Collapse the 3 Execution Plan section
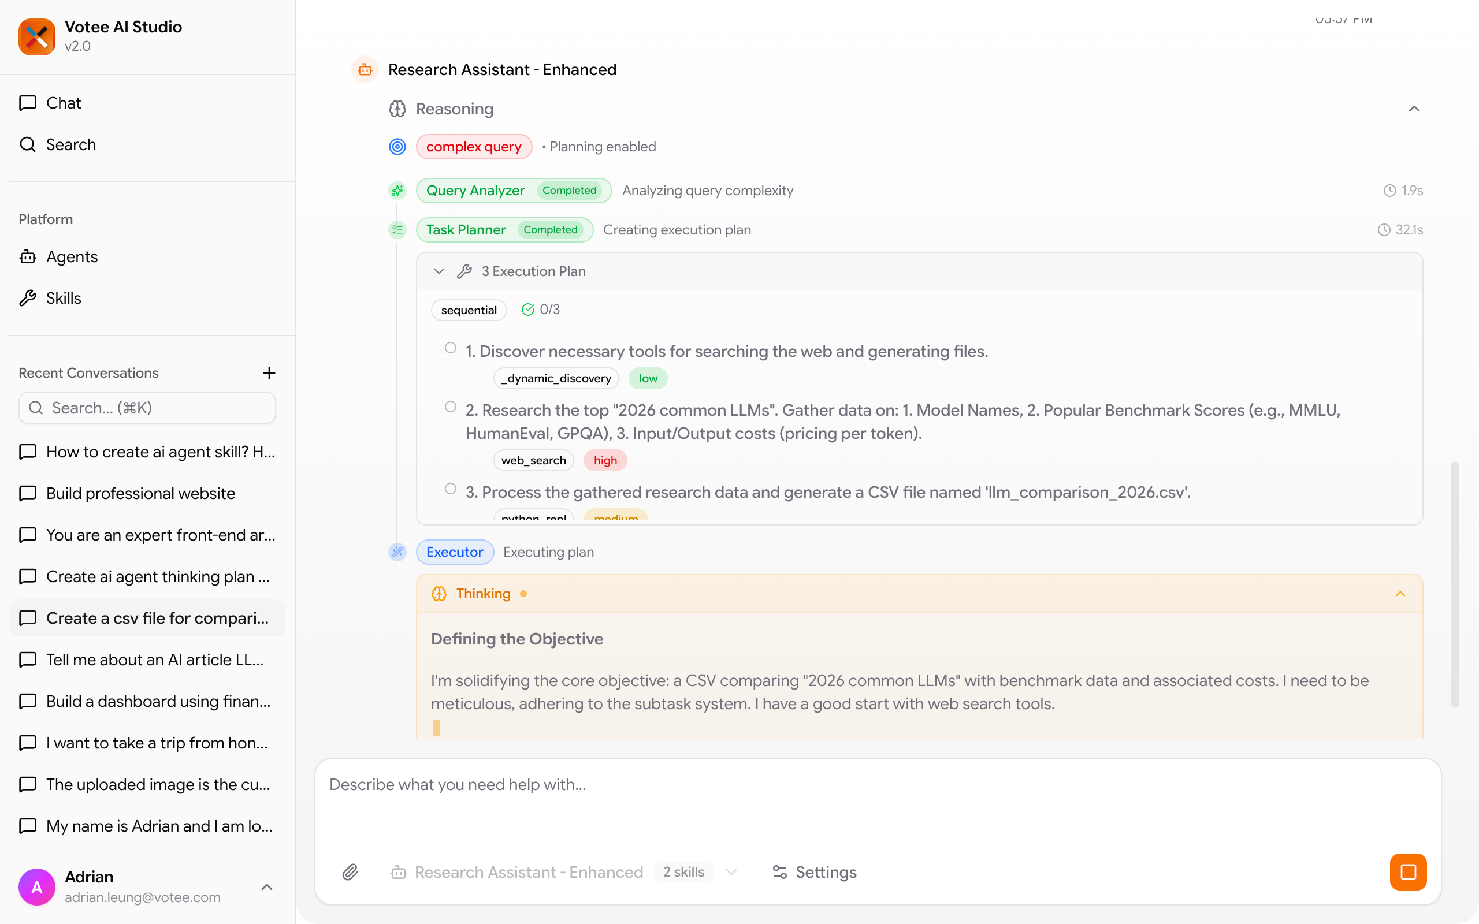The height and width of the screenshot is (924, 1479). coord(439,271)
